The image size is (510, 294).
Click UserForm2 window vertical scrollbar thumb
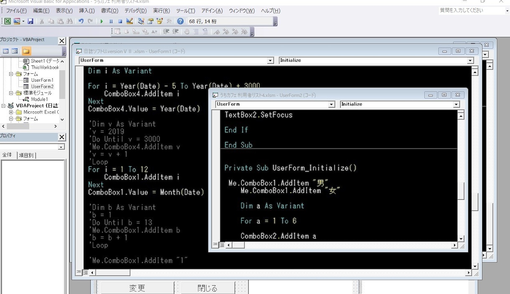point(461,191)
